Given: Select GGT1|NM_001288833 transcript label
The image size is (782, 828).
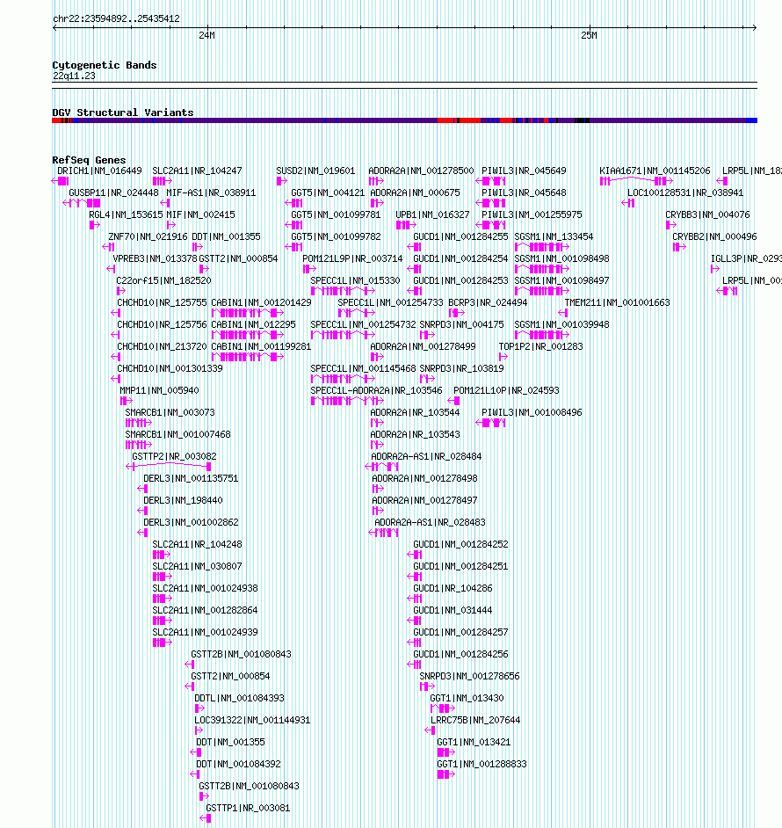Looking at the screenshot, I should (x=482, y=765).
